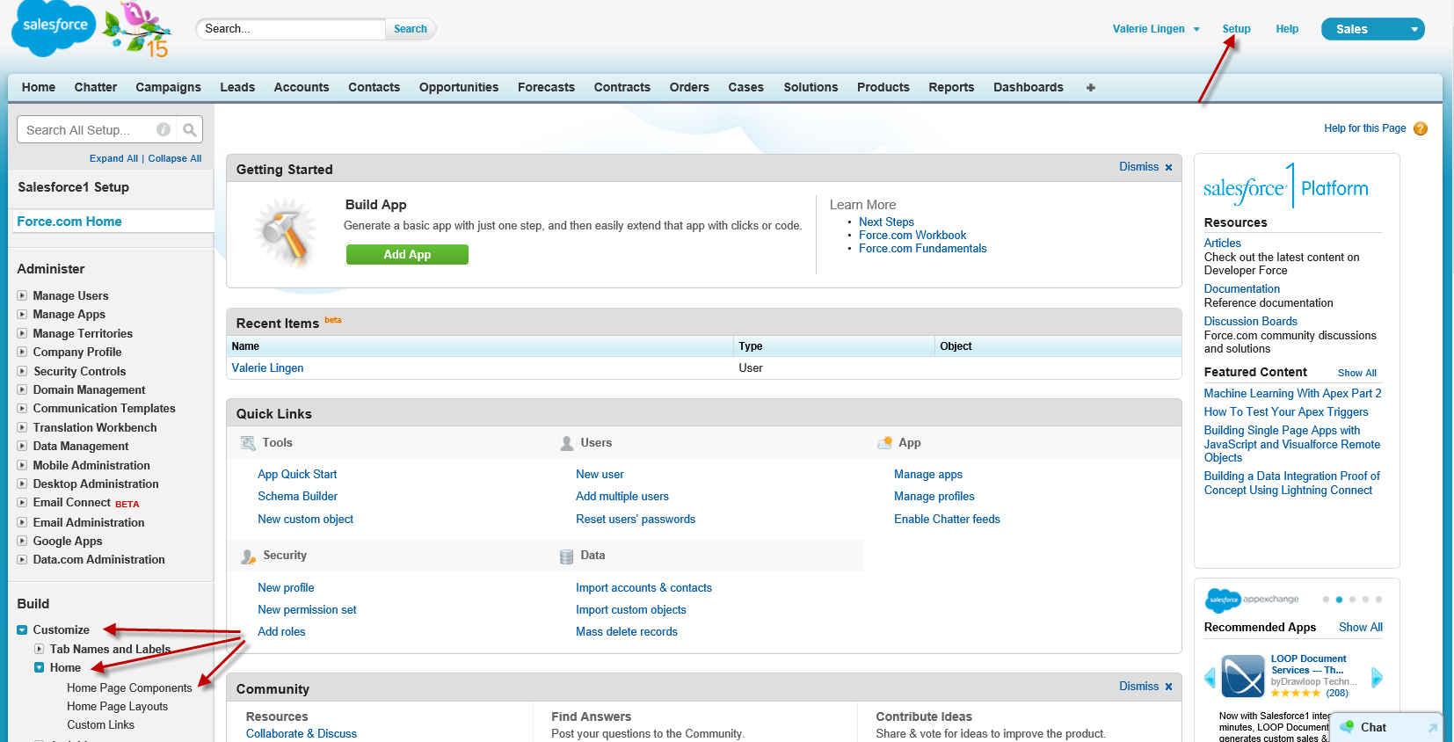Click the previous arrow in Recommended Apps
This screenshot has height=742, width=1454.
[1210, 677]
